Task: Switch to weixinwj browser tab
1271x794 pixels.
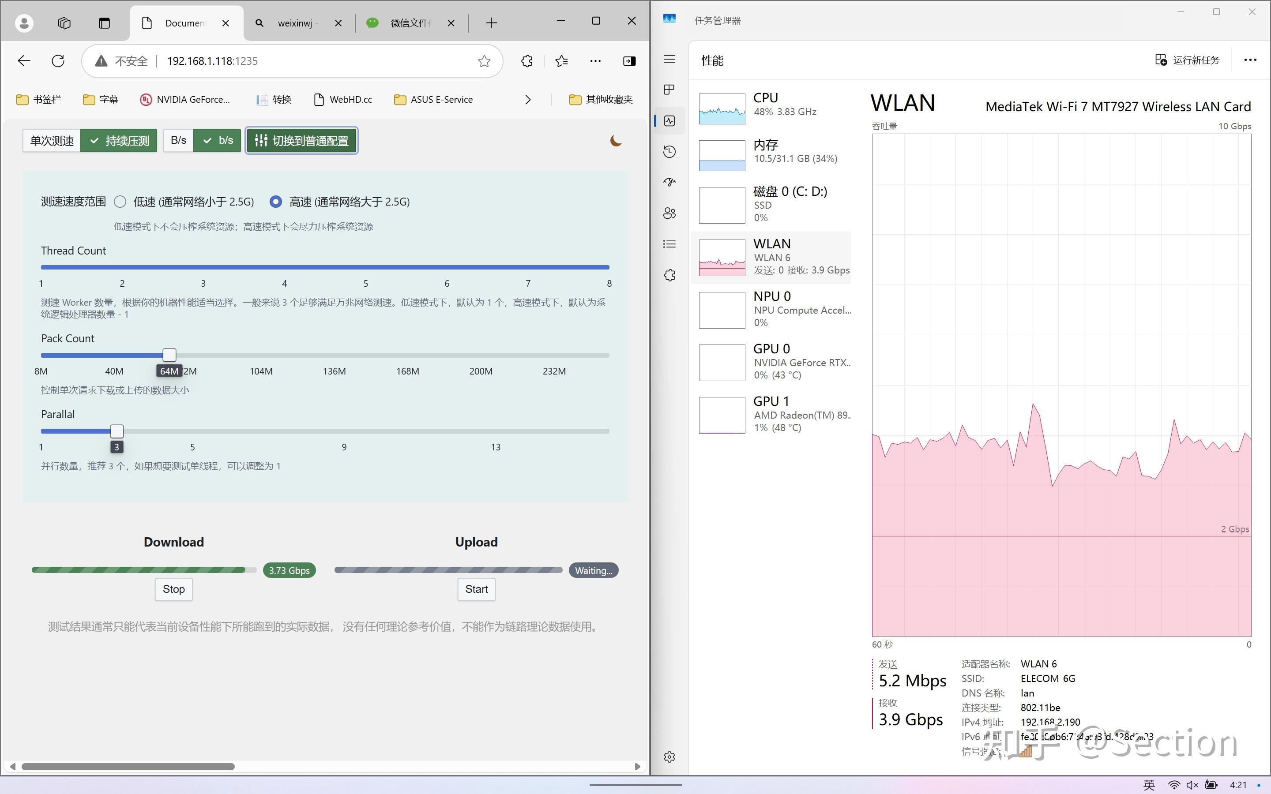Action: 295,23
